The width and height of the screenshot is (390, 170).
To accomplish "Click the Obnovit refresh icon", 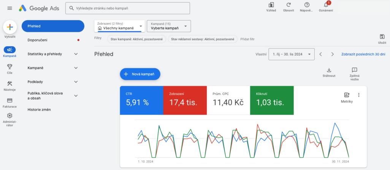I will click(x=289, y=5).
